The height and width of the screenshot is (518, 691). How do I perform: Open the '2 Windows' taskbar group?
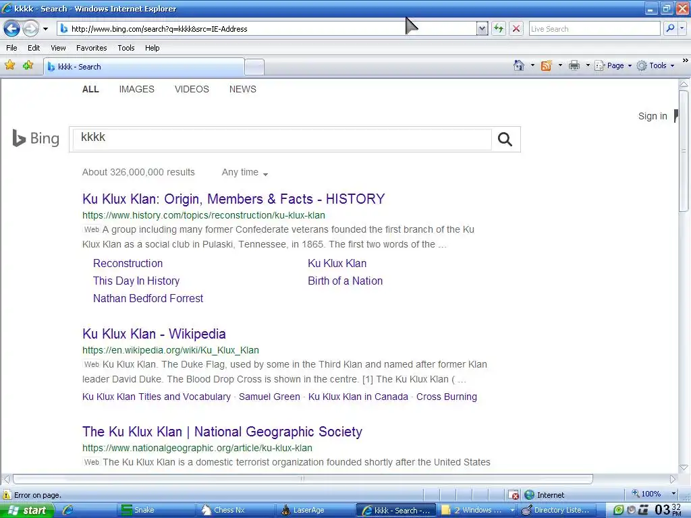point(478,510)
